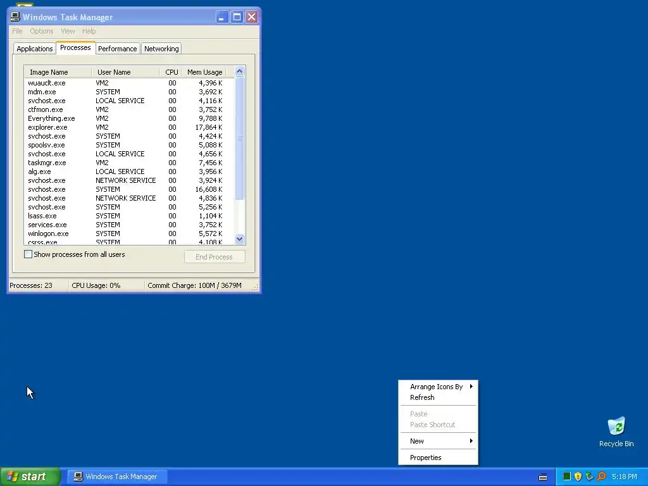Viewport: 648px width, 486px height.
Task: Click the yellow security shield tray icon
Action: (x=578, y=477)
